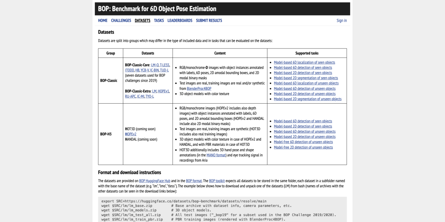This screenshot has width=445, height=222.
Task: Go to the CHALLENGES page
Action: point(121,21)
